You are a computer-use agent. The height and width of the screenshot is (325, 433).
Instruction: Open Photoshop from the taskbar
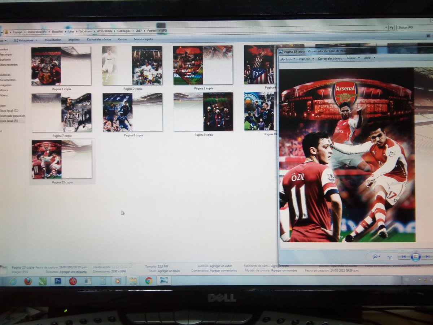[58, 281]
